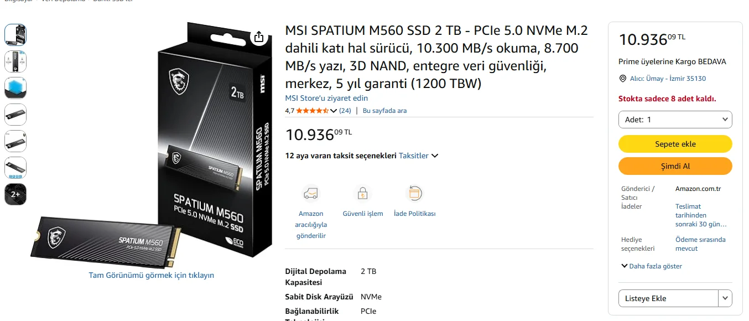Image resolution: width=749 pixels, height=321 pixels.
Task: Click the share icon on product image
Action: tap(258, 37)
